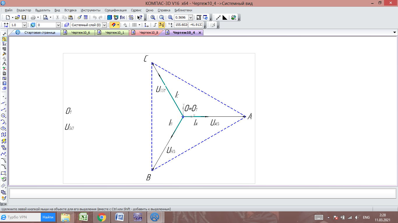Select the Geometry toolbar icon

[4, 39]
